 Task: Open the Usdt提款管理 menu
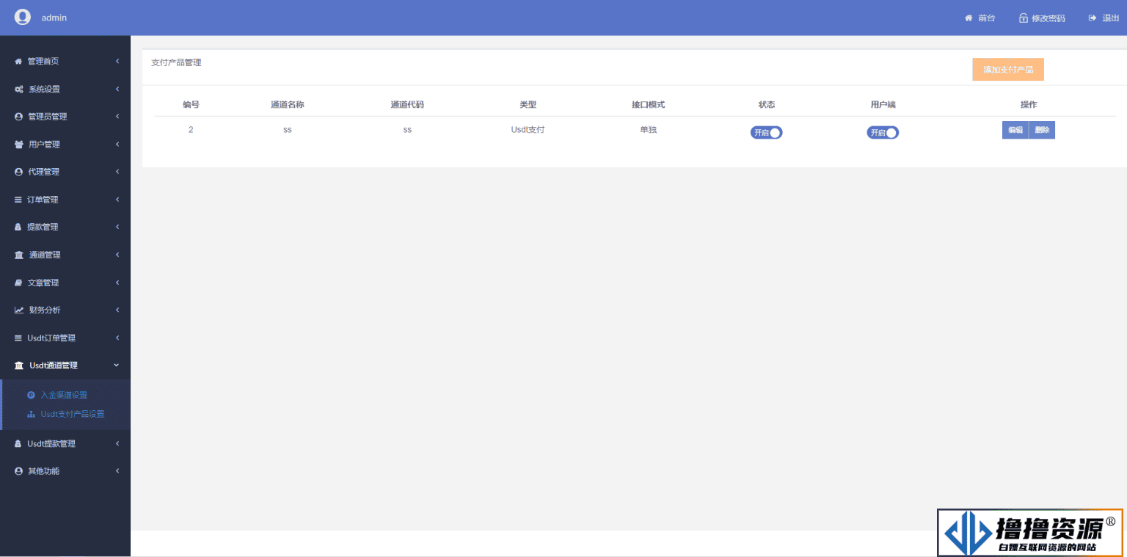click(65, 444)
